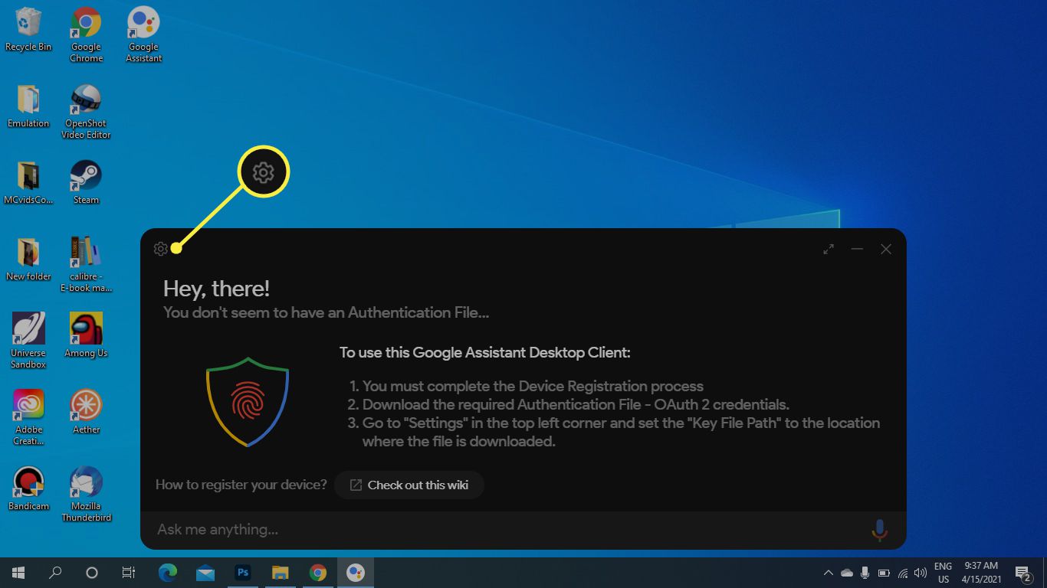Select the calibre E-book desktop shortcut

(x=86, y=265)
